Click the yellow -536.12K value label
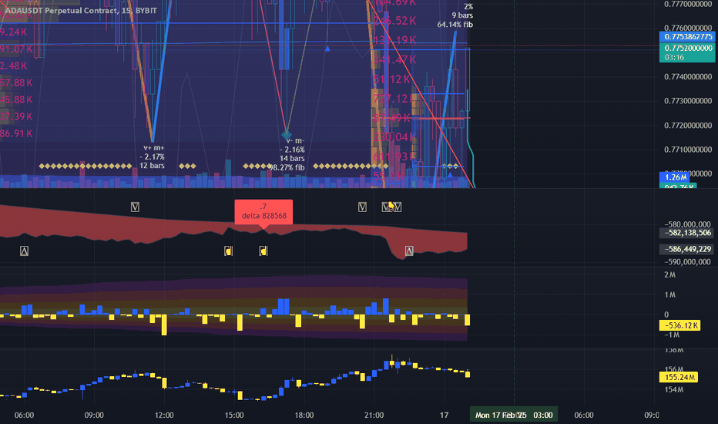The width and height of the screenshot is (718, 424). (x=680, y=325)
